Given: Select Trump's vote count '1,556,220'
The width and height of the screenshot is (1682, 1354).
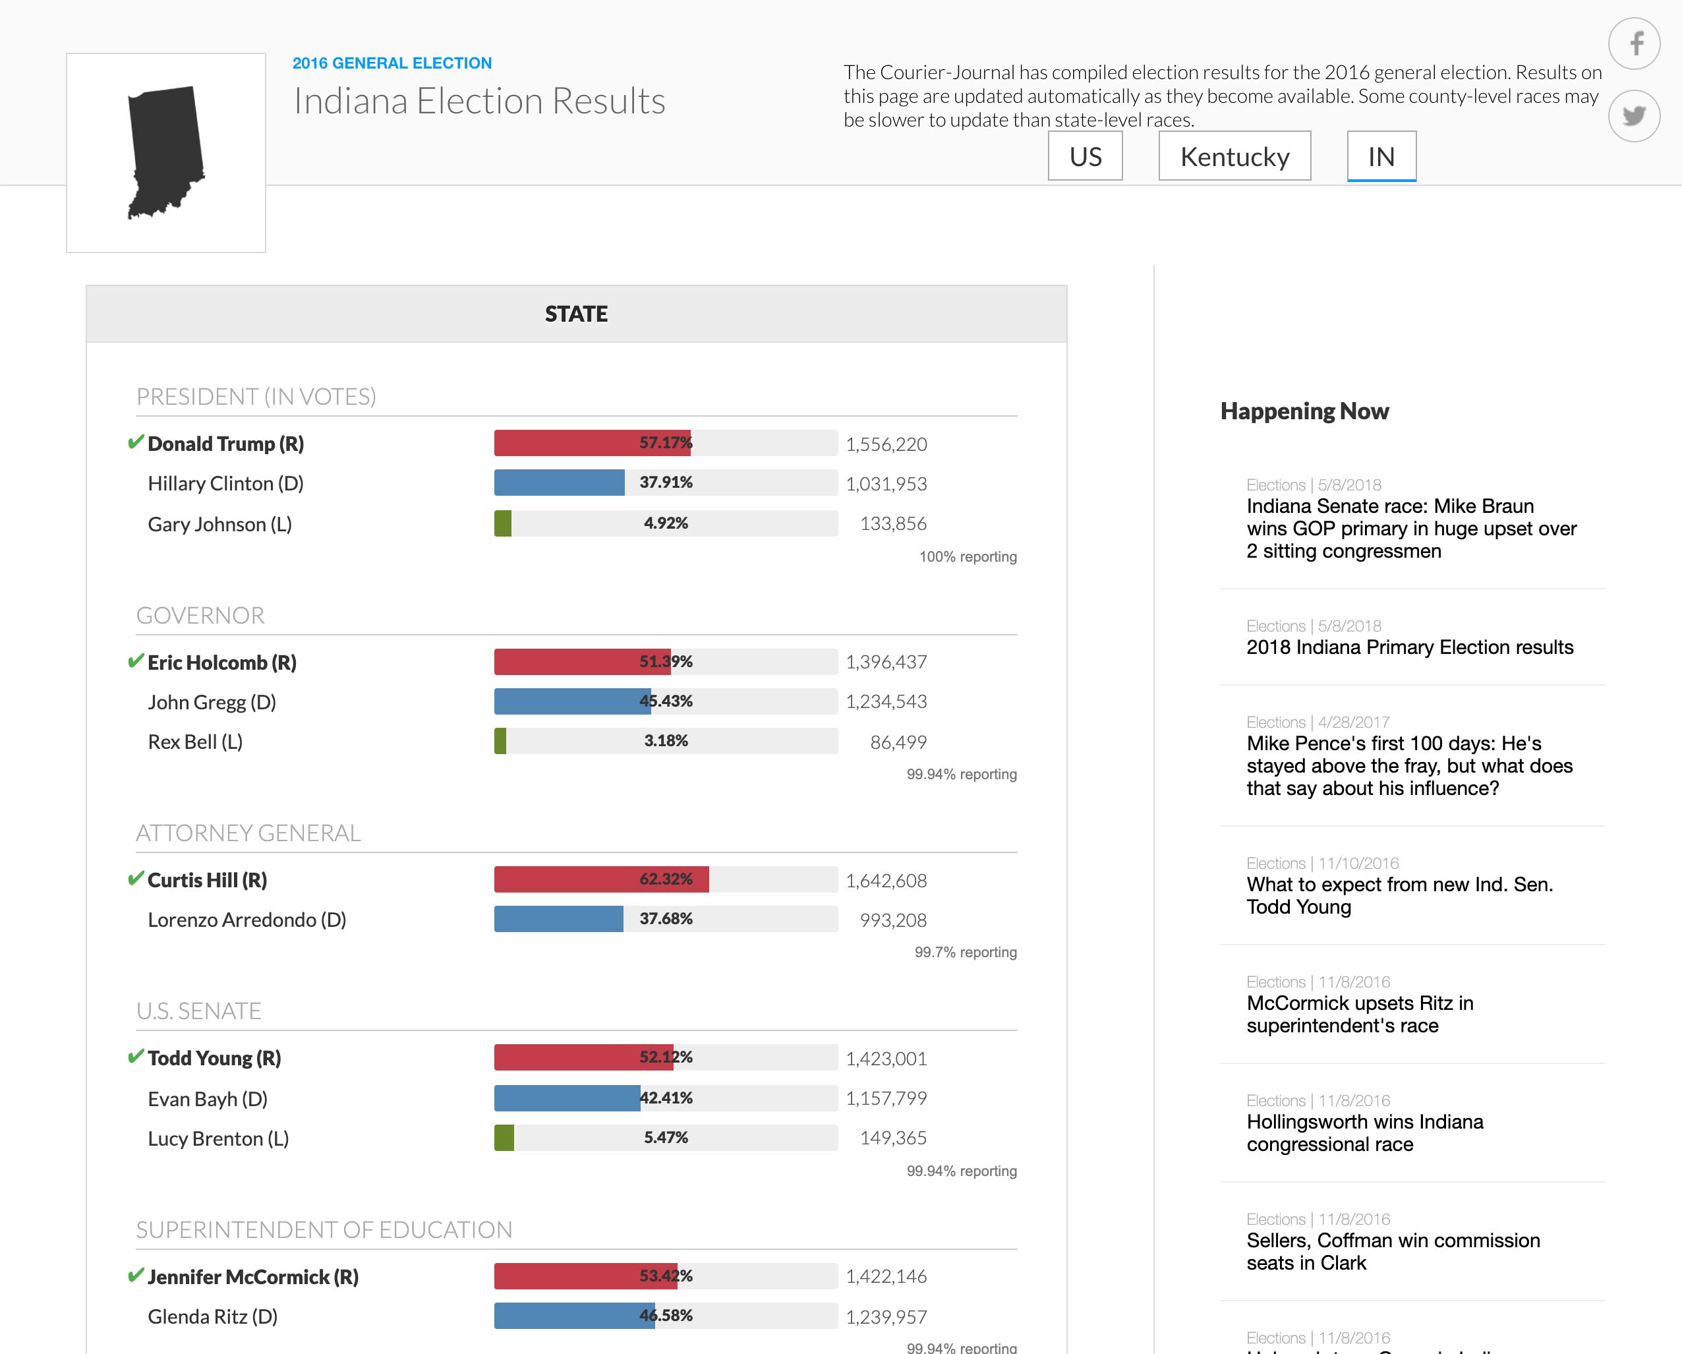Looking at the screenshot, I should [886, 444].
